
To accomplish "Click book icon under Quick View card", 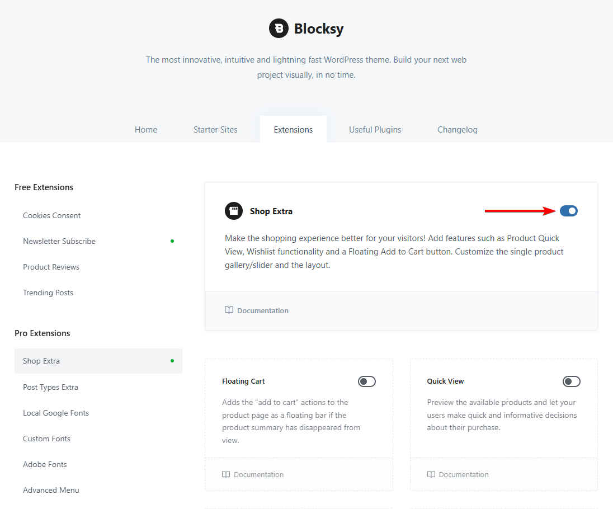I will click(431, 474).
